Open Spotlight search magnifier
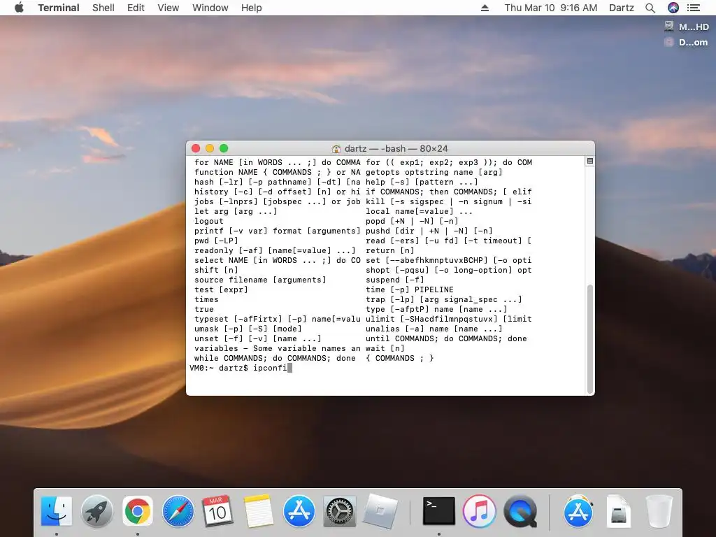The width and height of the screenshot is (716, 537). pos(650,8)
